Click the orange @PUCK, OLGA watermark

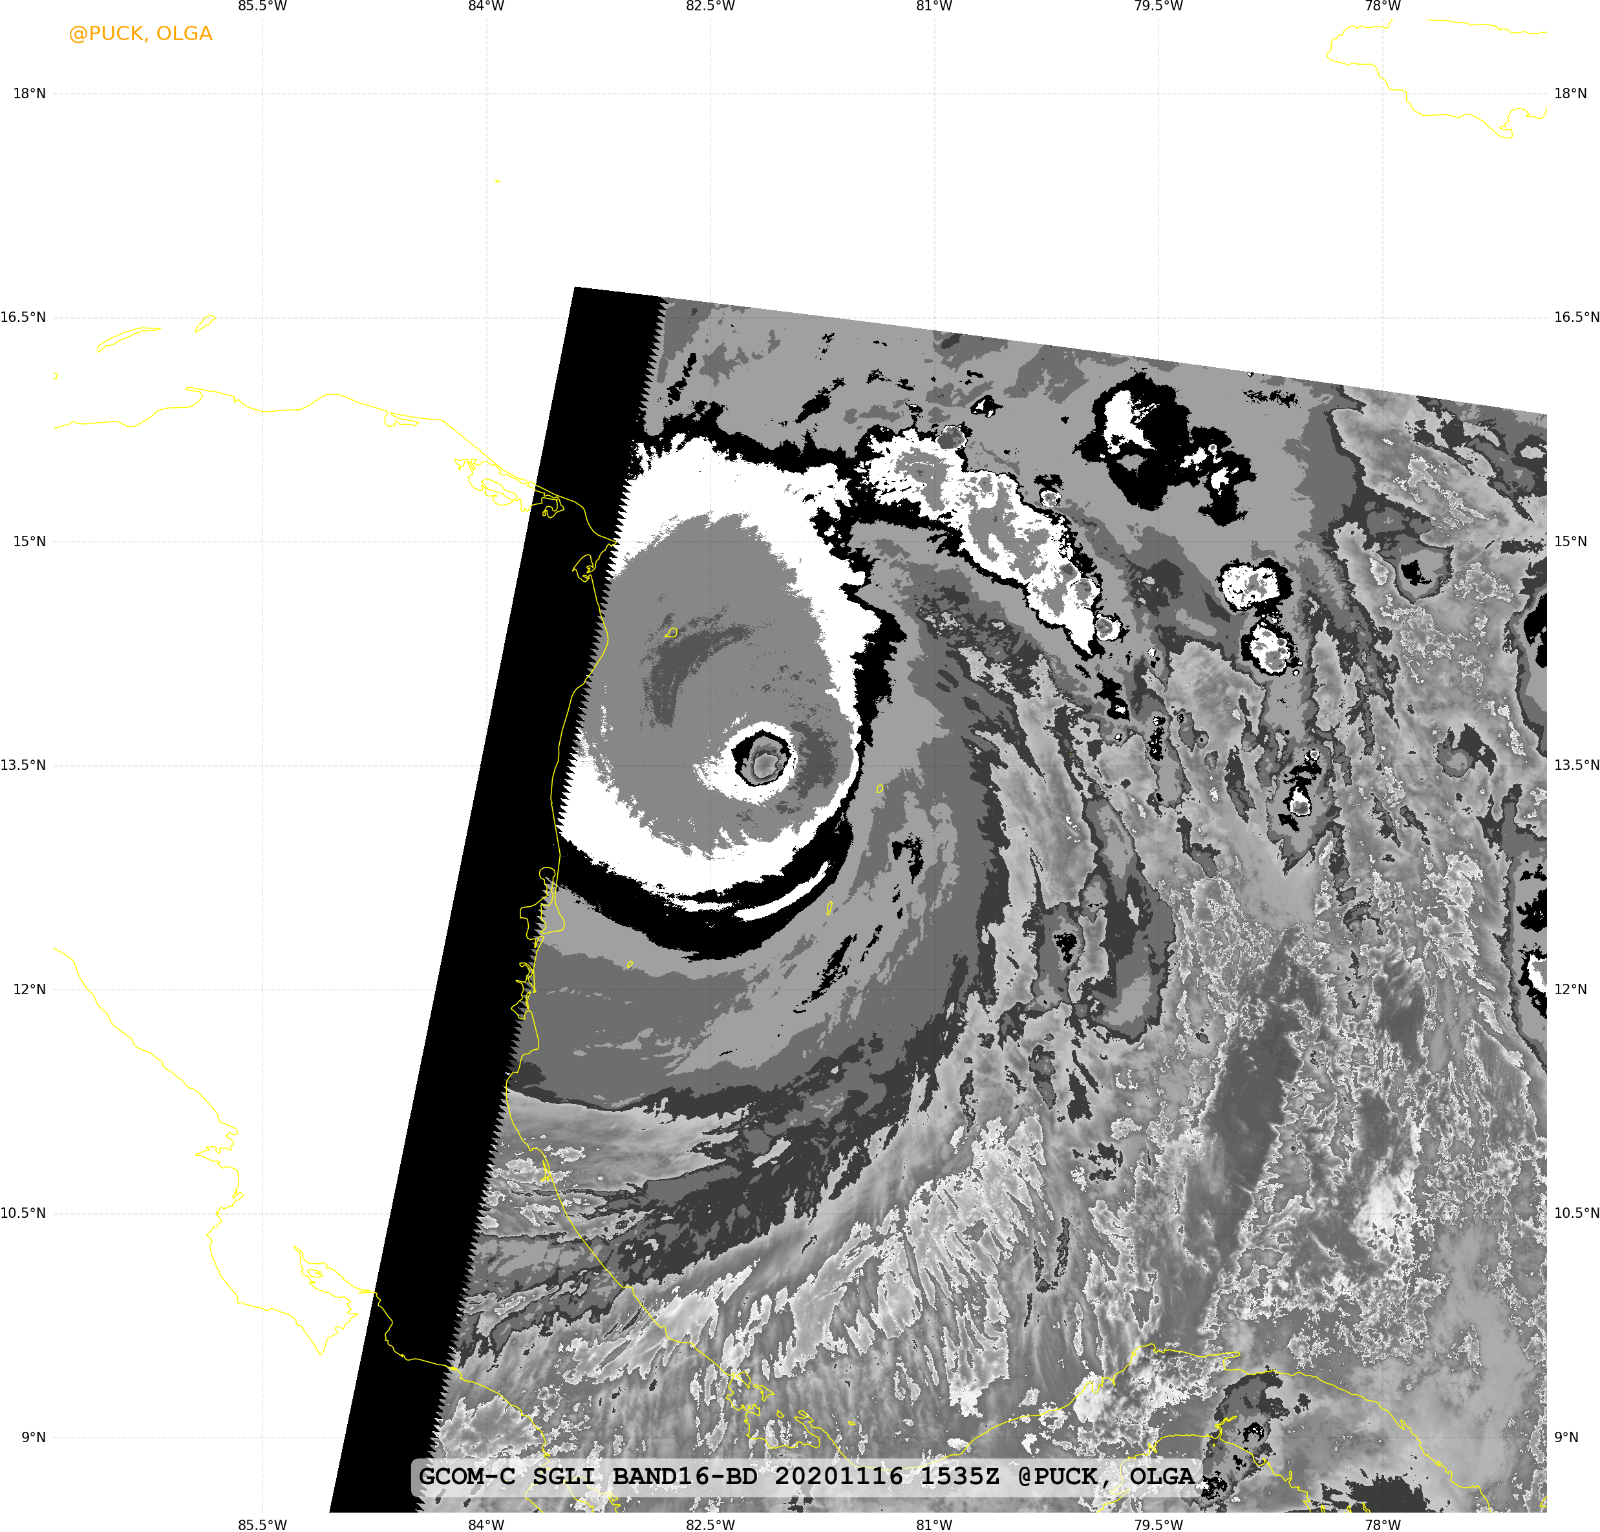pos(140,34)
